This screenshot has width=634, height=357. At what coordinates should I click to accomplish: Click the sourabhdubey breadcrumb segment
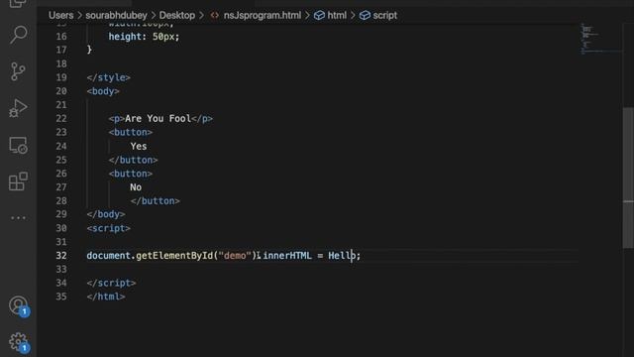[x=116, y=16]
